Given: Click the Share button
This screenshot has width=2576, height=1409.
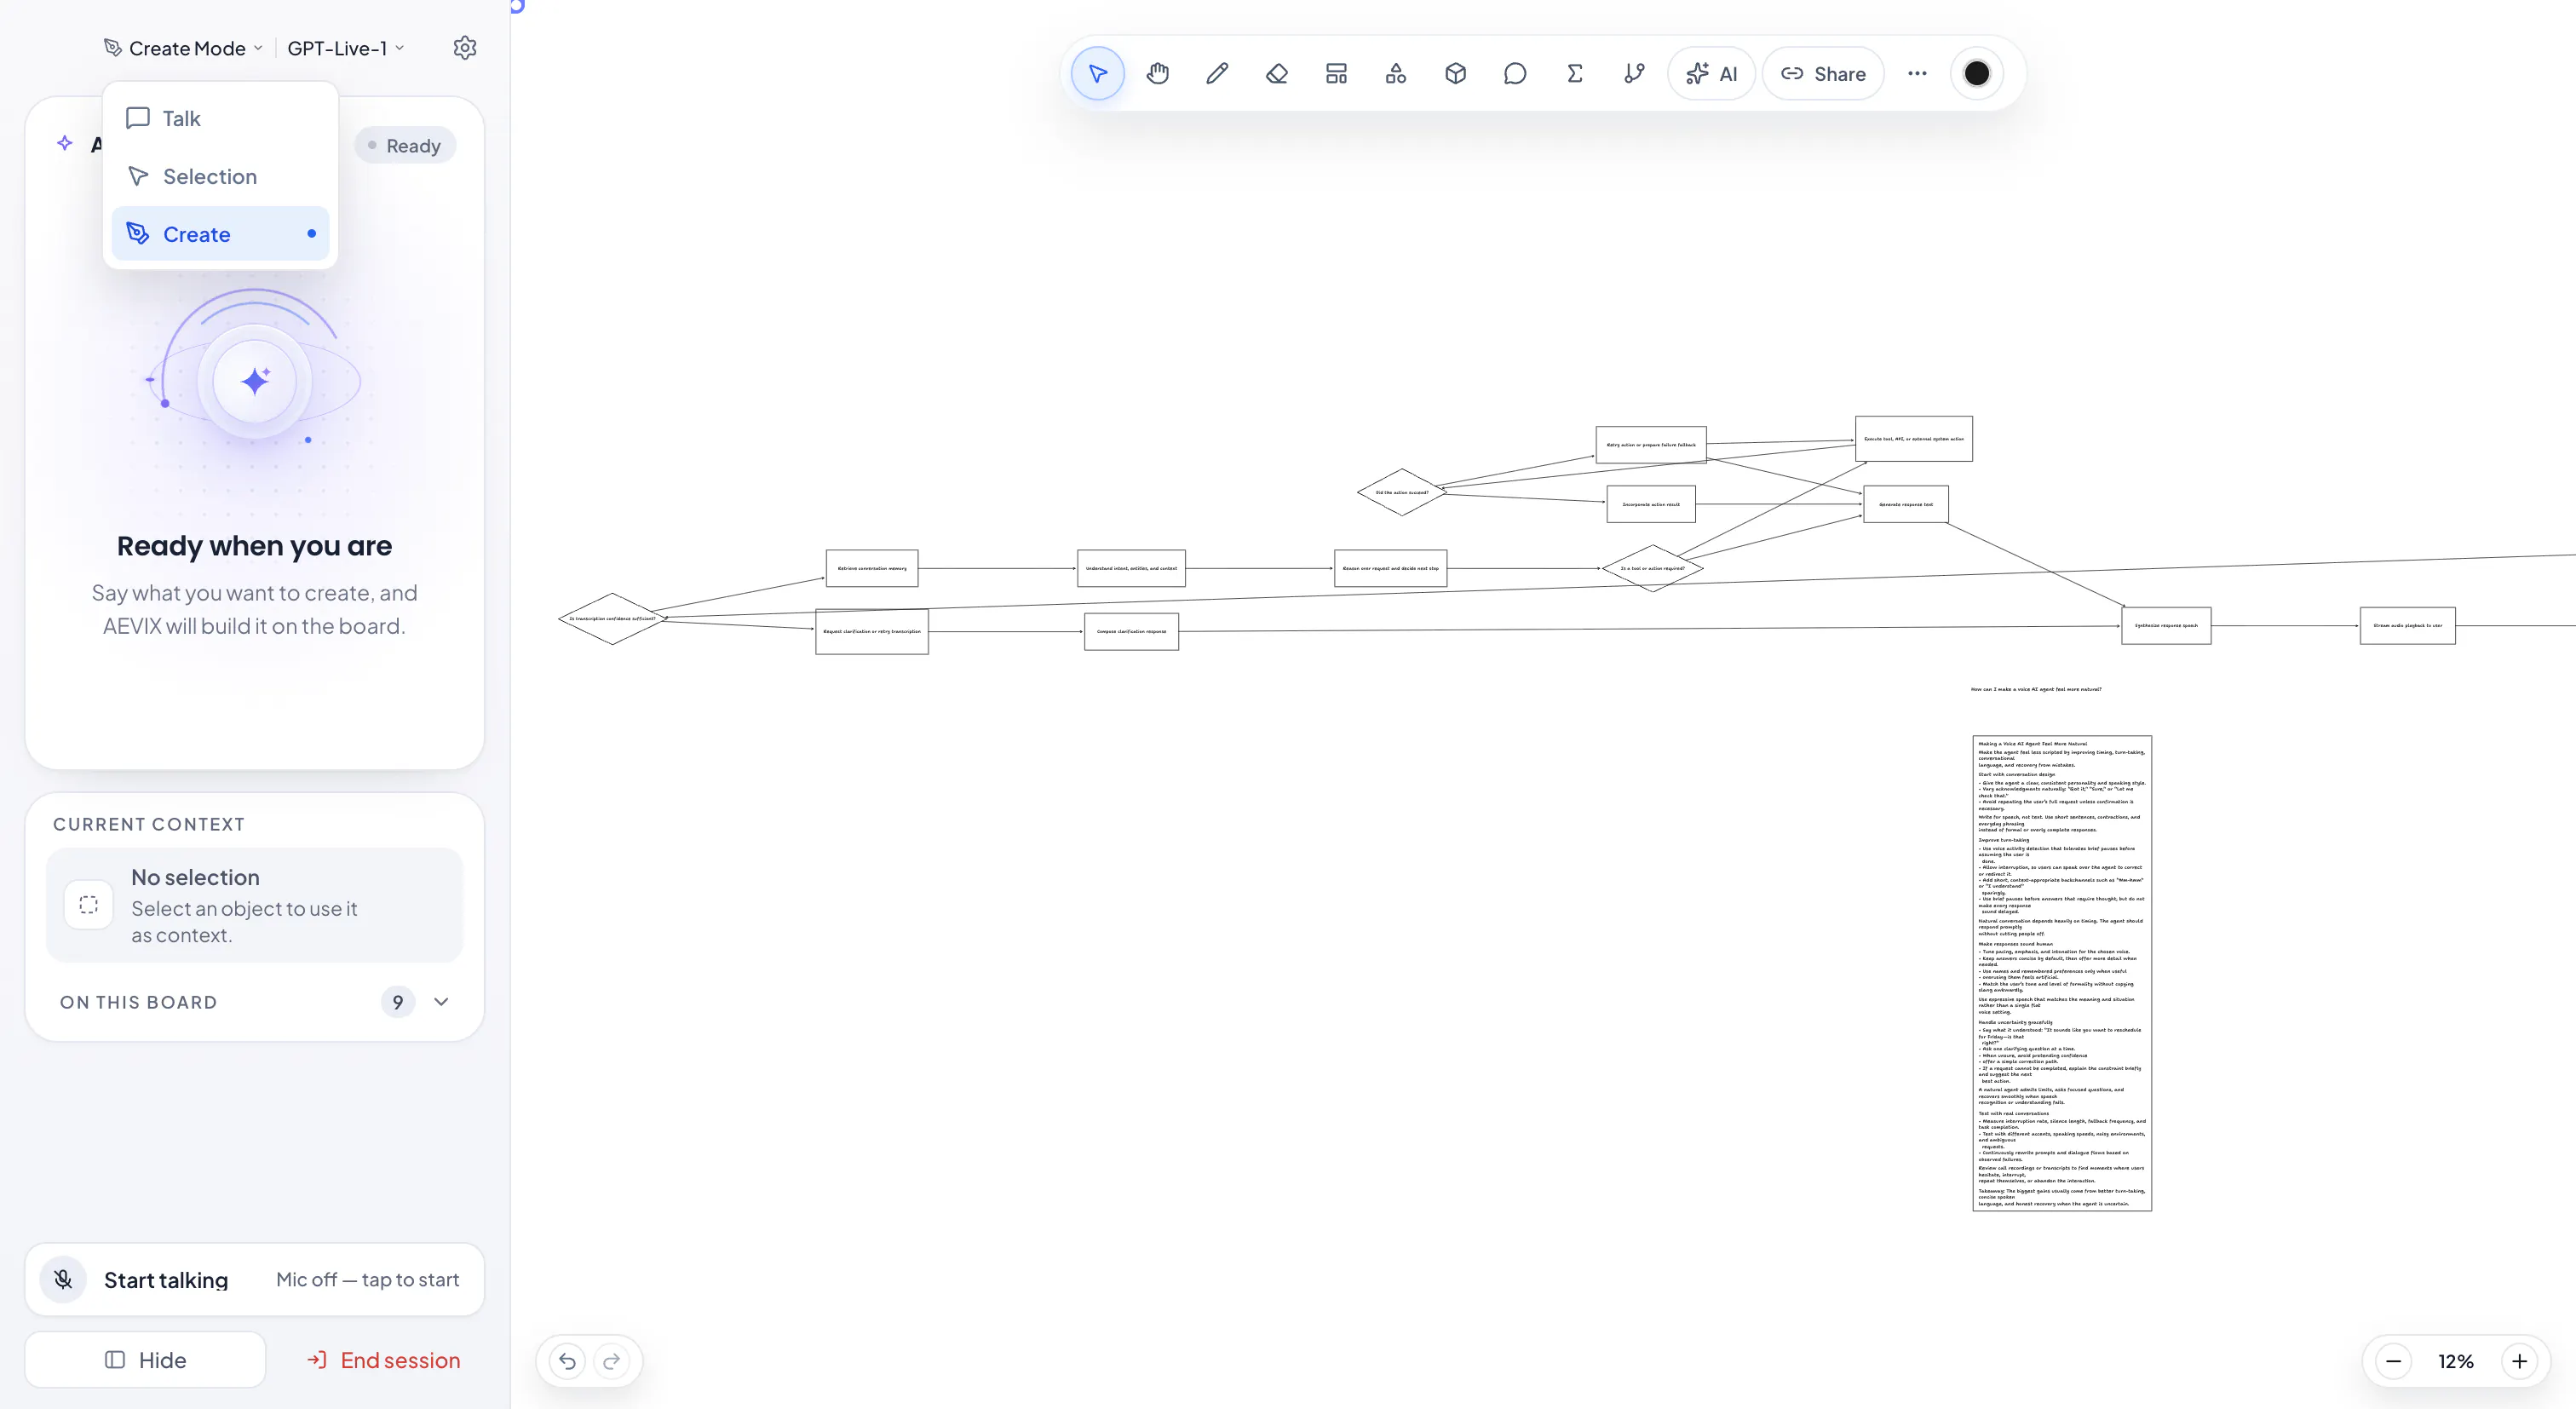Looking at the screenshot, I should pyautogui.click(x=1823, y=73).
